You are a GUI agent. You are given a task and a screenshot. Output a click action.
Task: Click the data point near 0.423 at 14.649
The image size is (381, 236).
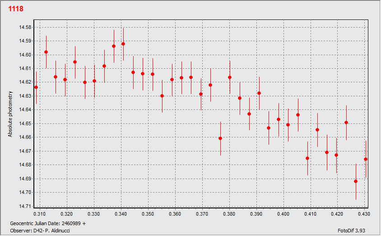coord(346,123)
